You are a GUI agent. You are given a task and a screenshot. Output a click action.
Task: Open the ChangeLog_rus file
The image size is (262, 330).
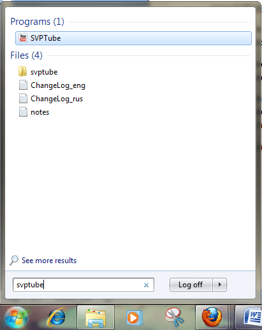(57, 99)
